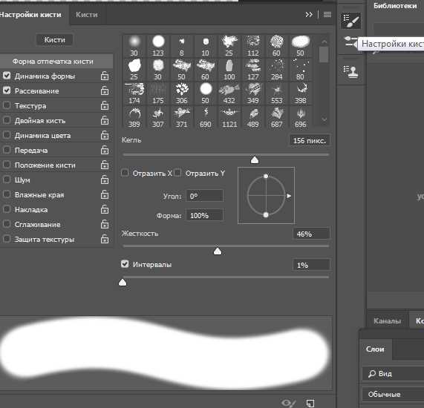This screenshot has height=408, width=424.
Task: Pick brush preset numbered 1121
Action: click(x=229, y=117)
